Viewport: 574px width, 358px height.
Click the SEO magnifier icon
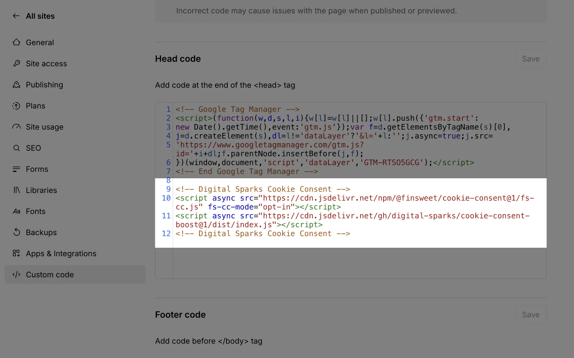(17, 148)
